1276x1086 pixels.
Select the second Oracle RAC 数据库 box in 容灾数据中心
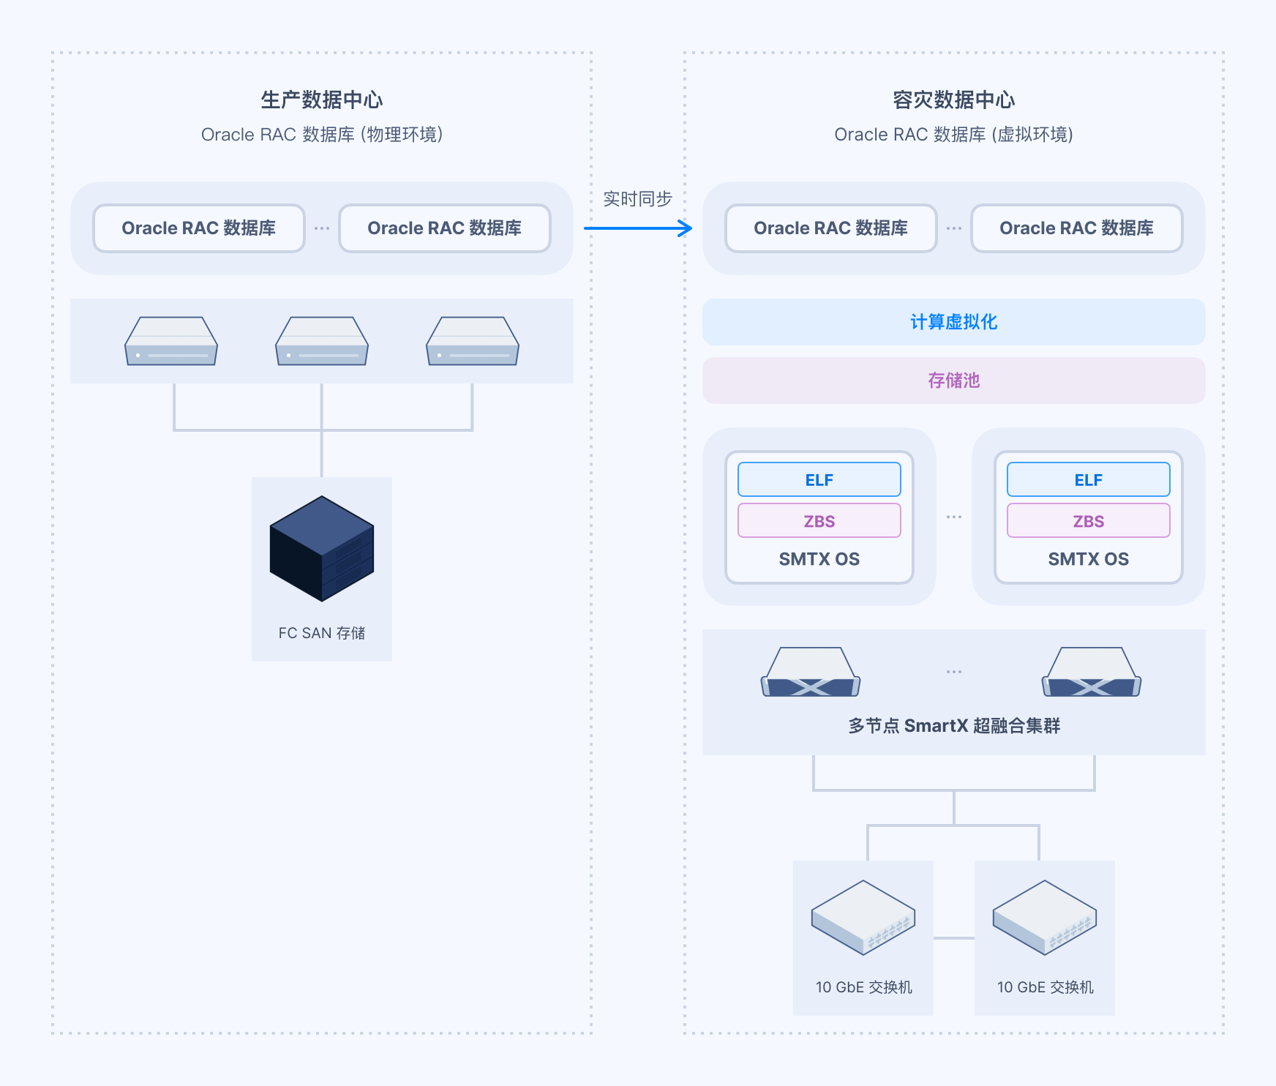pos(1077,228)
